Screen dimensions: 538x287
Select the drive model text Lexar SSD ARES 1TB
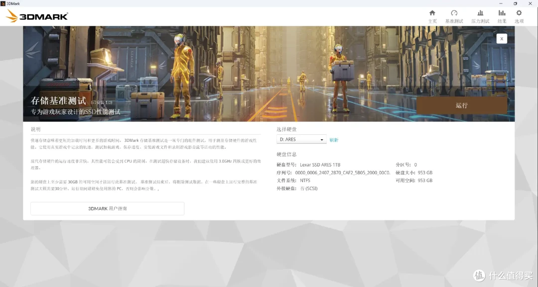coord(320,165)
